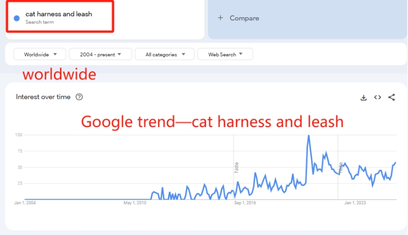Image resolution: width=408 pixels, height=235 pixels.
Task: Click the Sep 1, 2016 axis label
Action: [245, 203]
